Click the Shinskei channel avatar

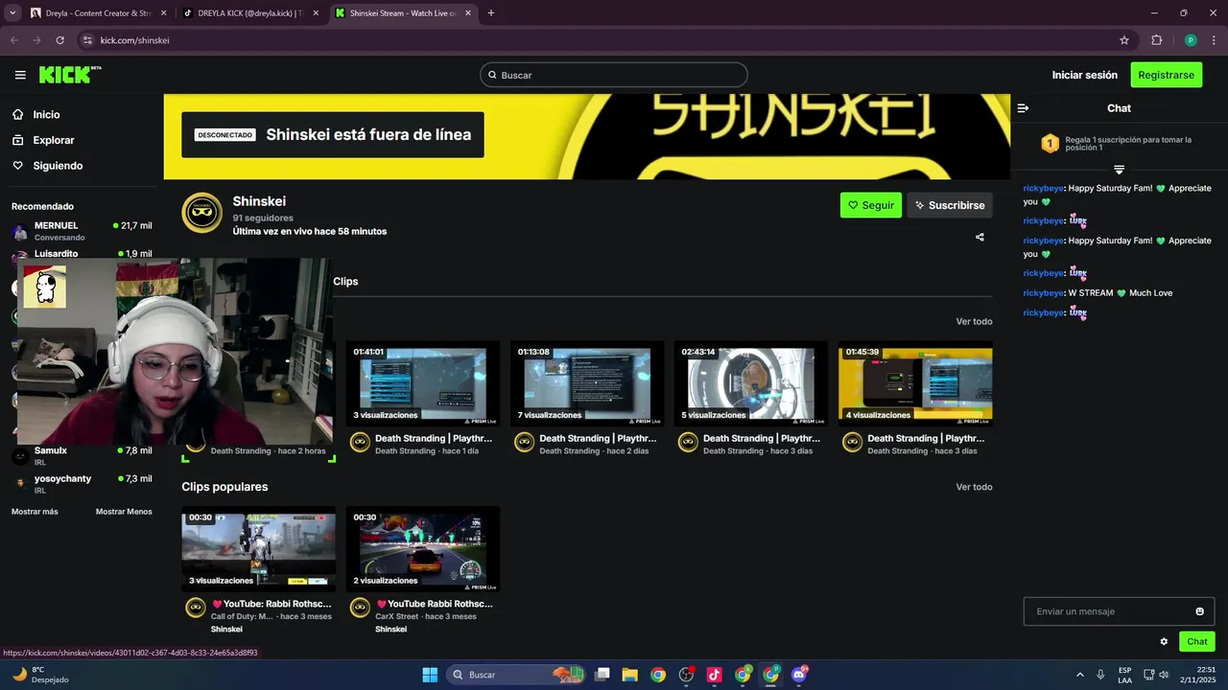[202, 213]
